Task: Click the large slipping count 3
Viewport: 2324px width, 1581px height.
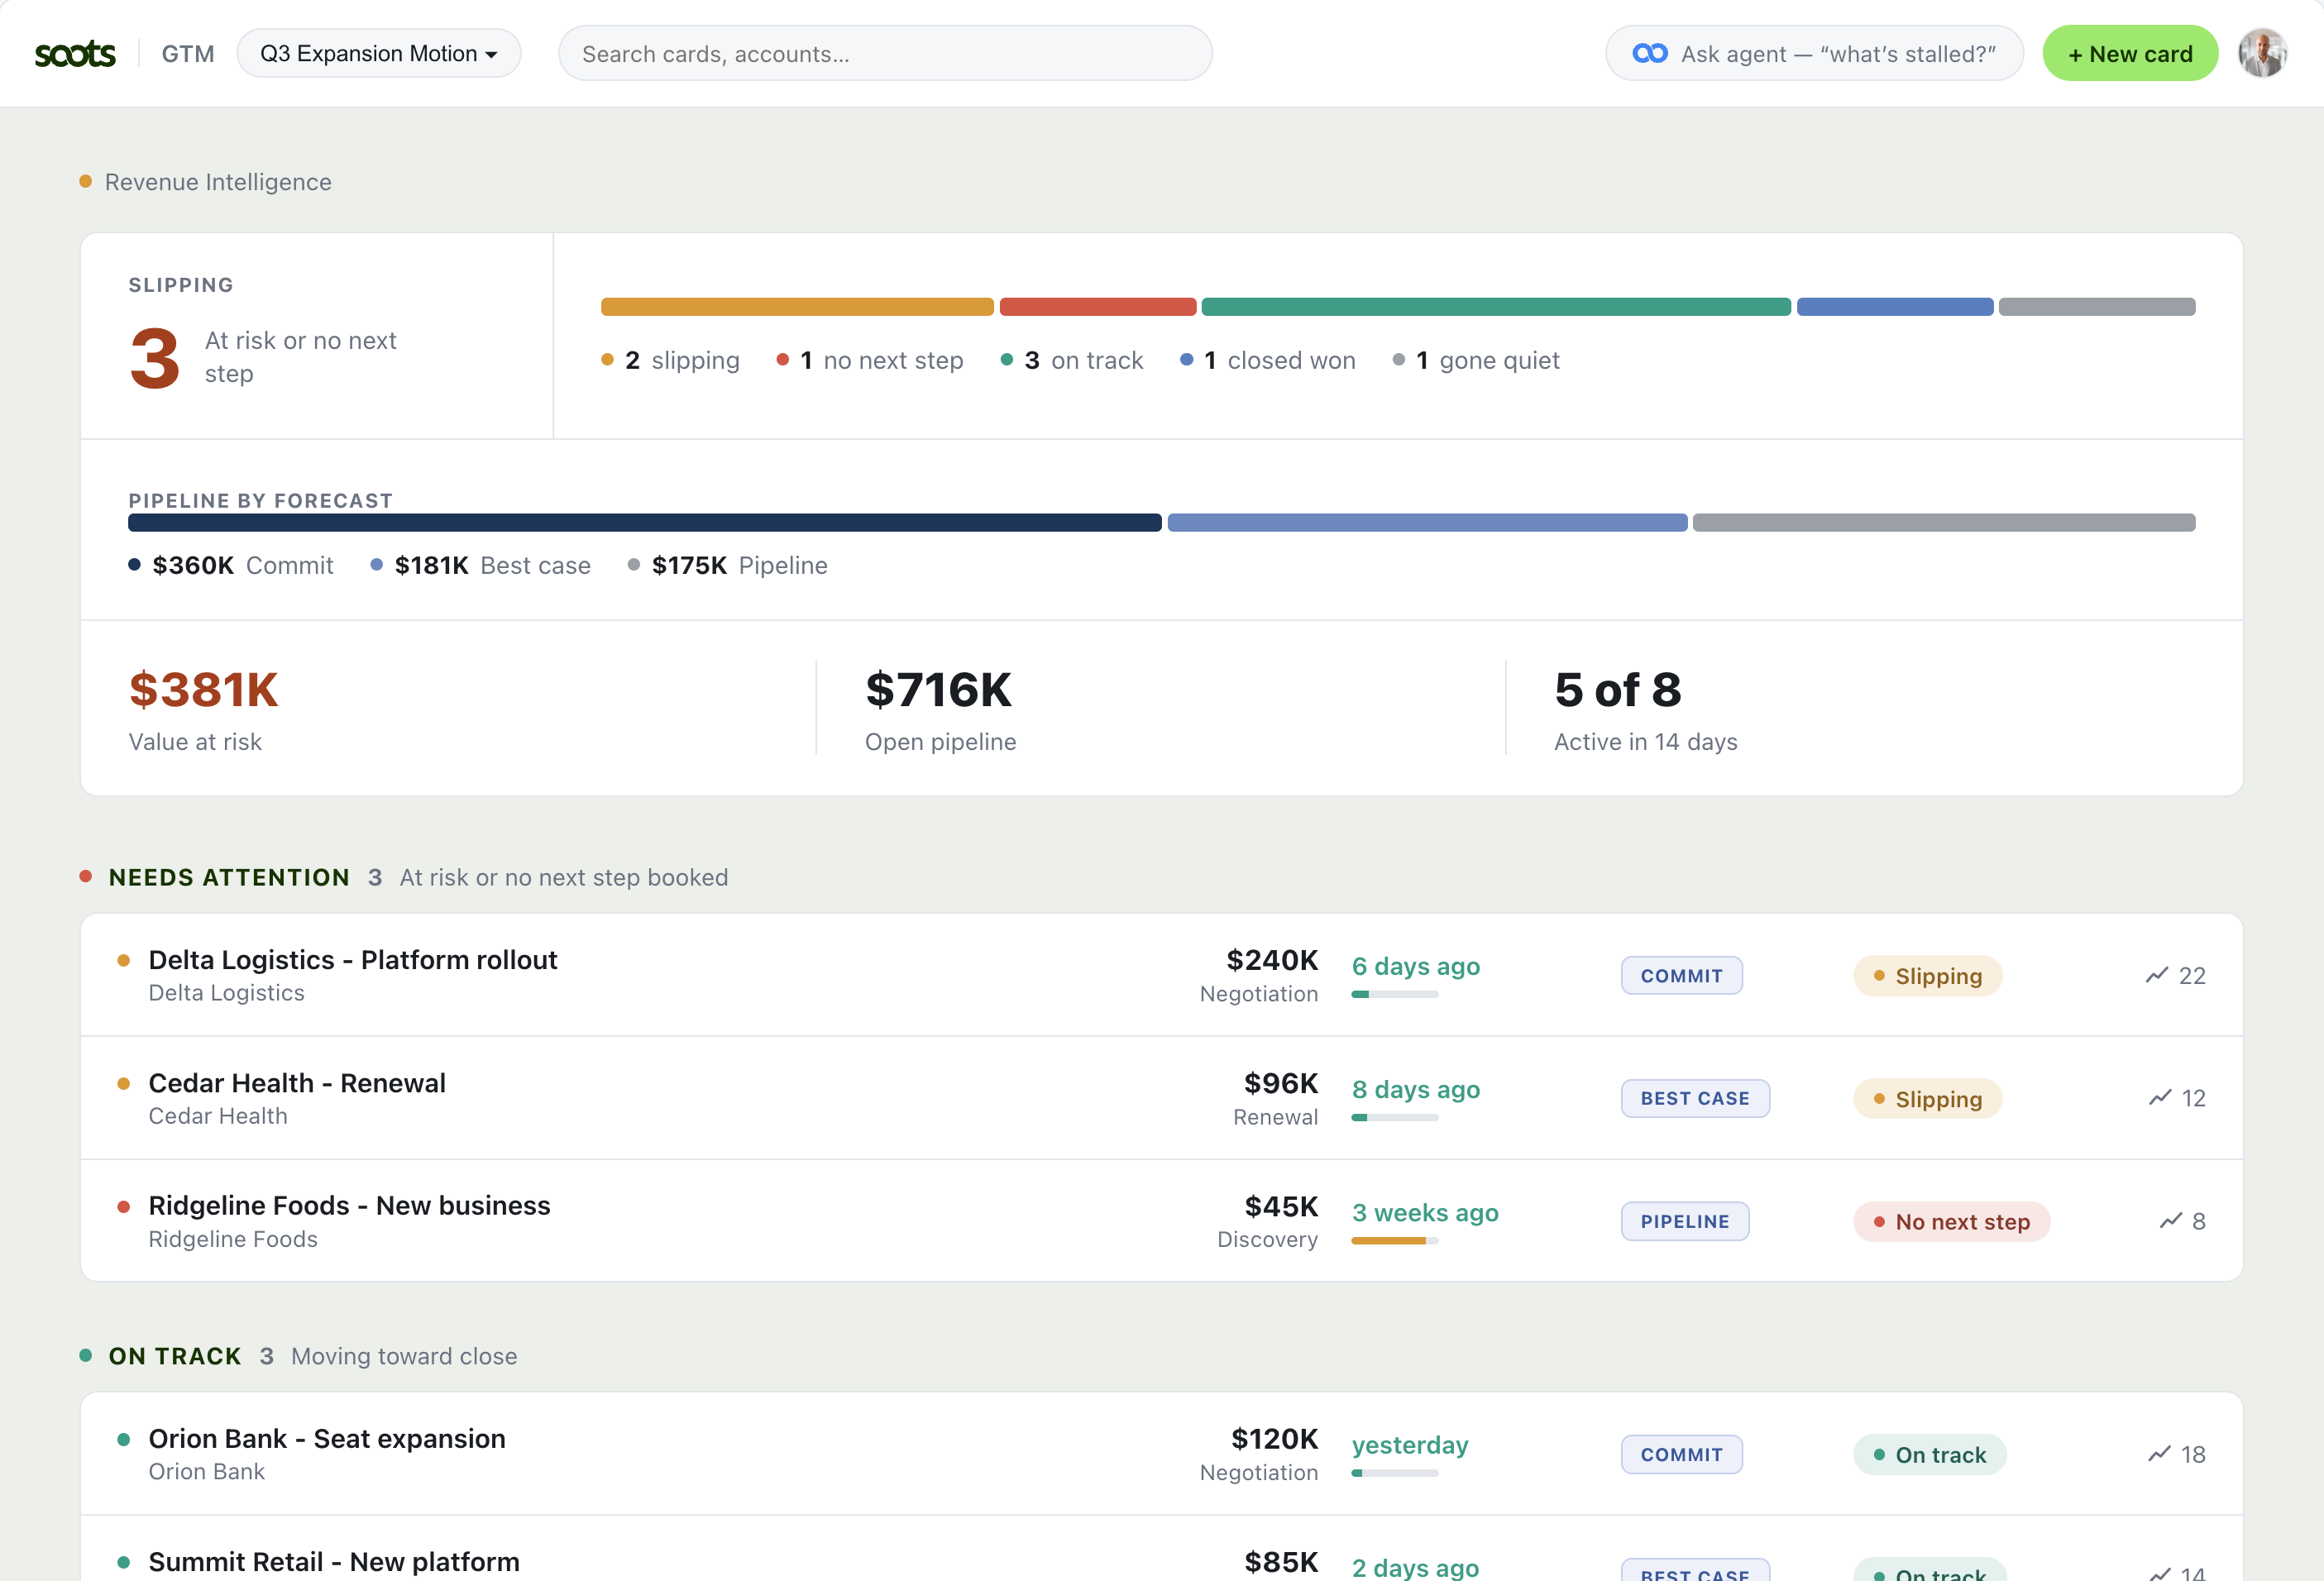Action: tap(155, 358)
